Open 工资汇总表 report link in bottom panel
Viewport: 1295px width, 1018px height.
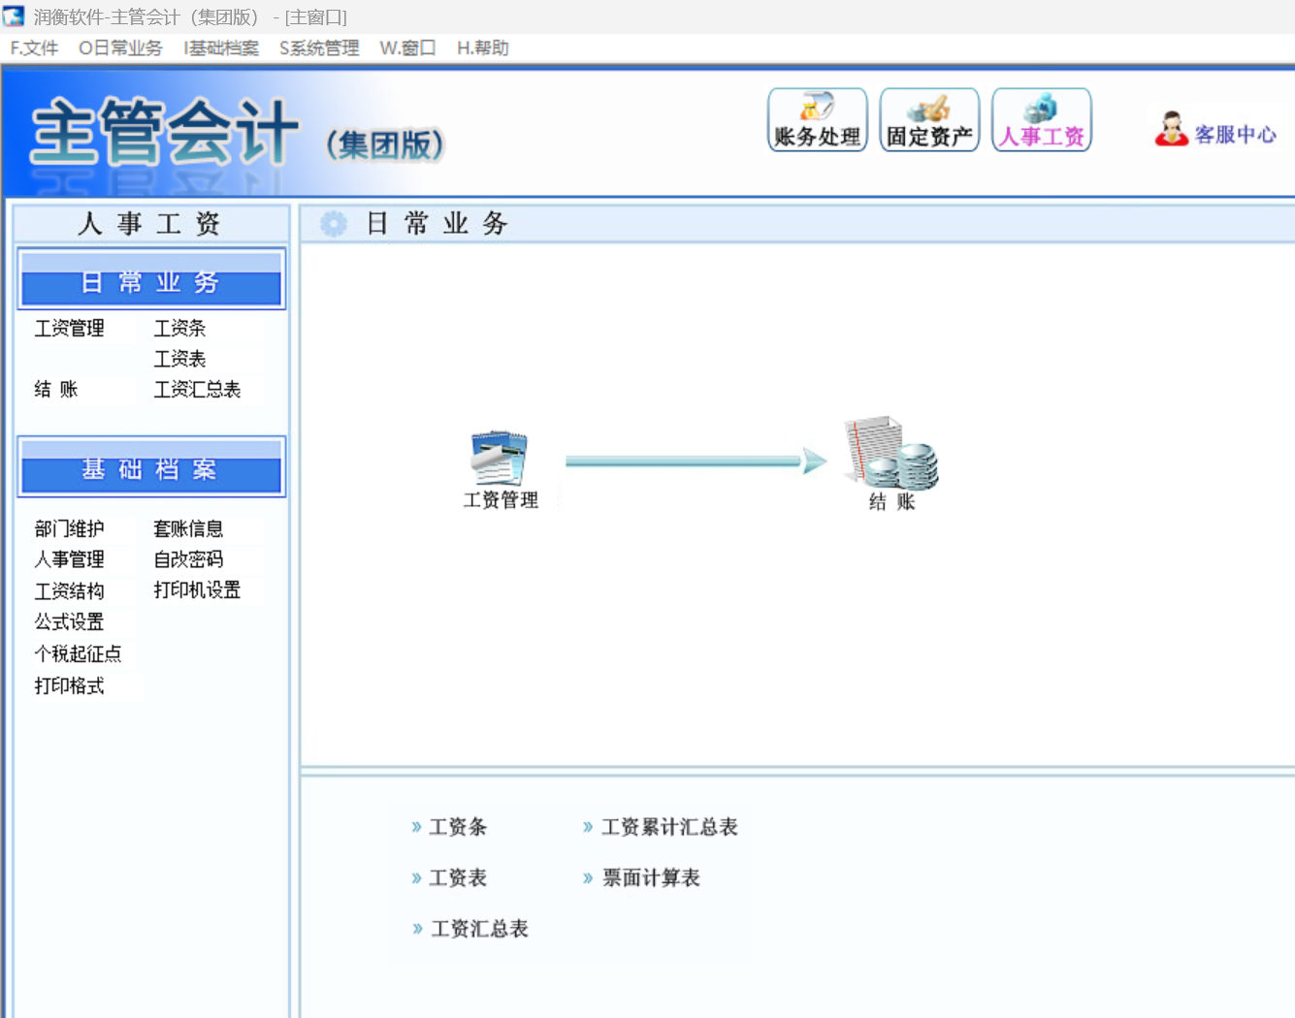pyautogui.click(x=479, y=929)
